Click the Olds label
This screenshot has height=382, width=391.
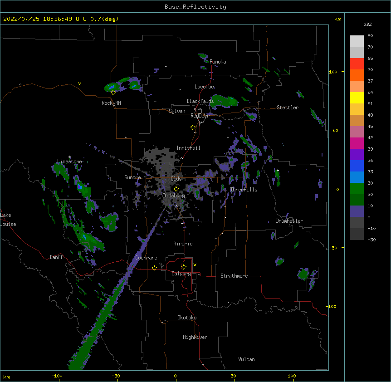coord(176,179)
